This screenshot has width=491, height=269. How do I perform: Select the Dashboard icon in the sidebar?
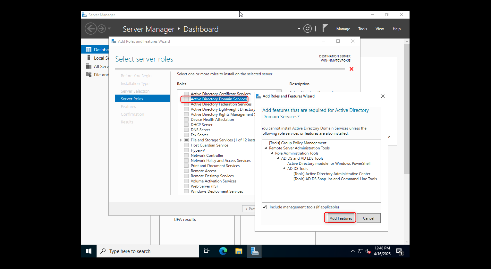pyautogui.click(x=89, y=50)
